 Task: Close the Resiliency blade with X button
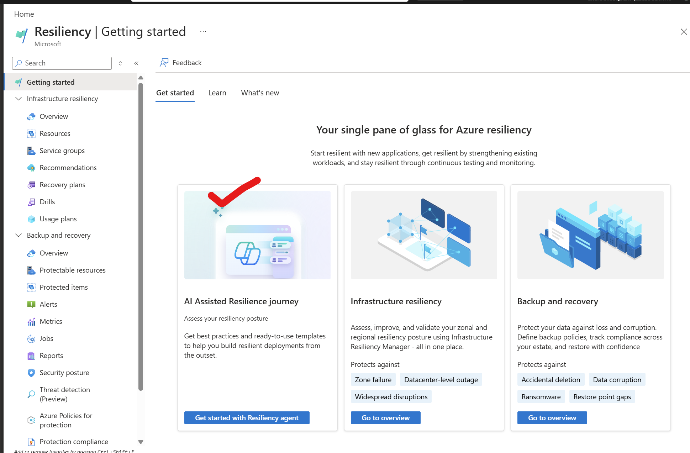click(684, 32)
